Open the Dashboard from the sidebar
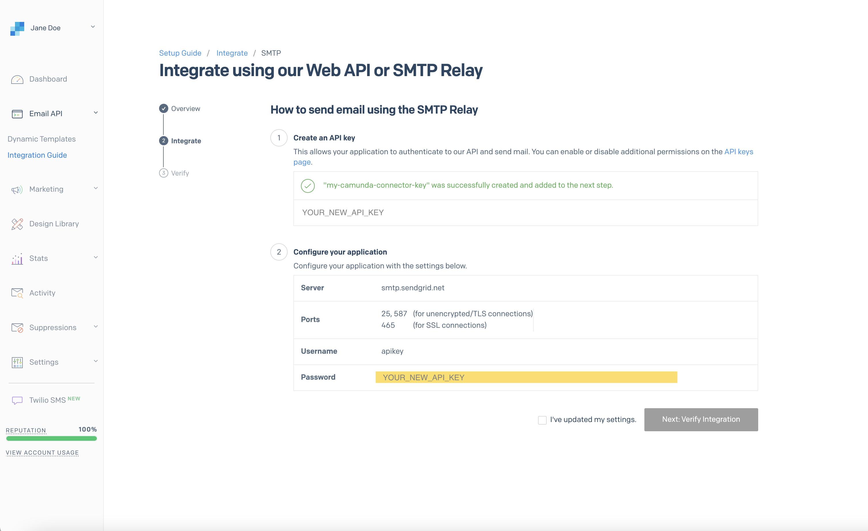 pyautogui.click(x=48, y=79)
